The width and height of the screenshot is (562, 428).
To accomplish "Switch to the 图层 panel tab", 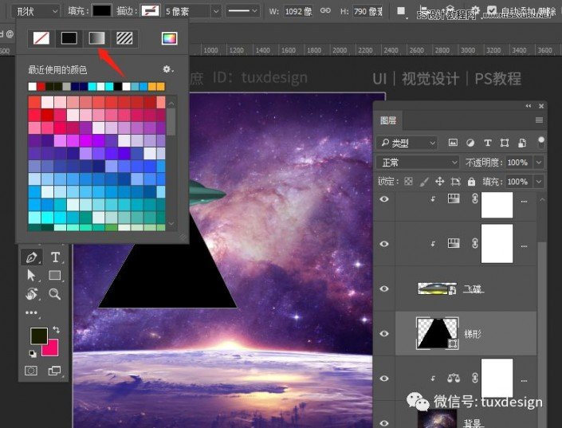I will click(x=388, y=120).
